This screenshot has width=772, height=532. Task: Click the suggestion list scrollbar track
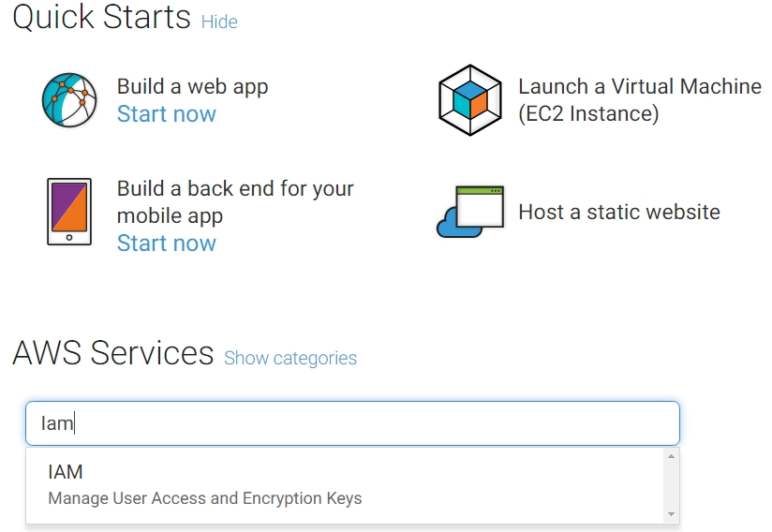[671, 485]
